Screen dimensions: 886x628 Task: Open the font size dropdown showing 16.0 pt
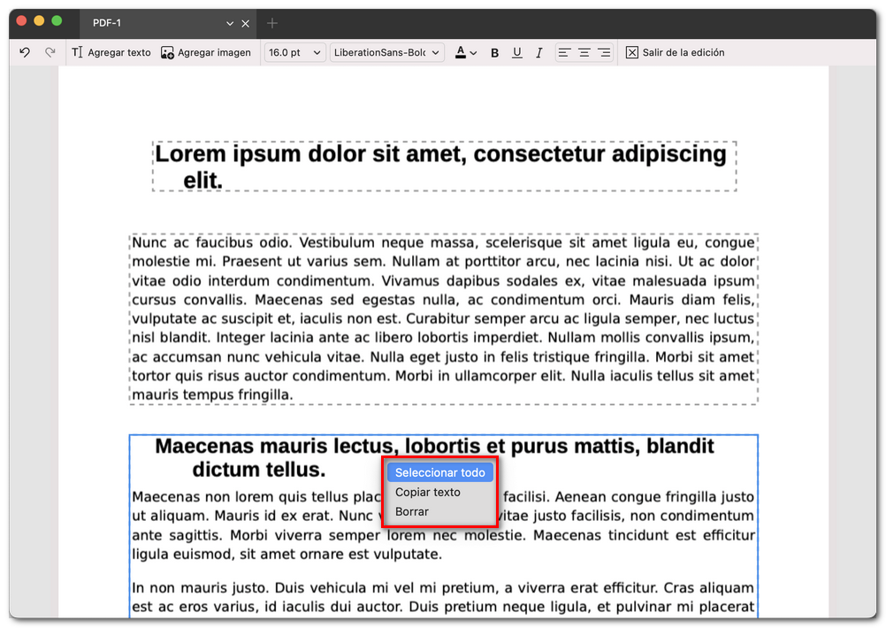pyautogui.click(x=294, y=52)
